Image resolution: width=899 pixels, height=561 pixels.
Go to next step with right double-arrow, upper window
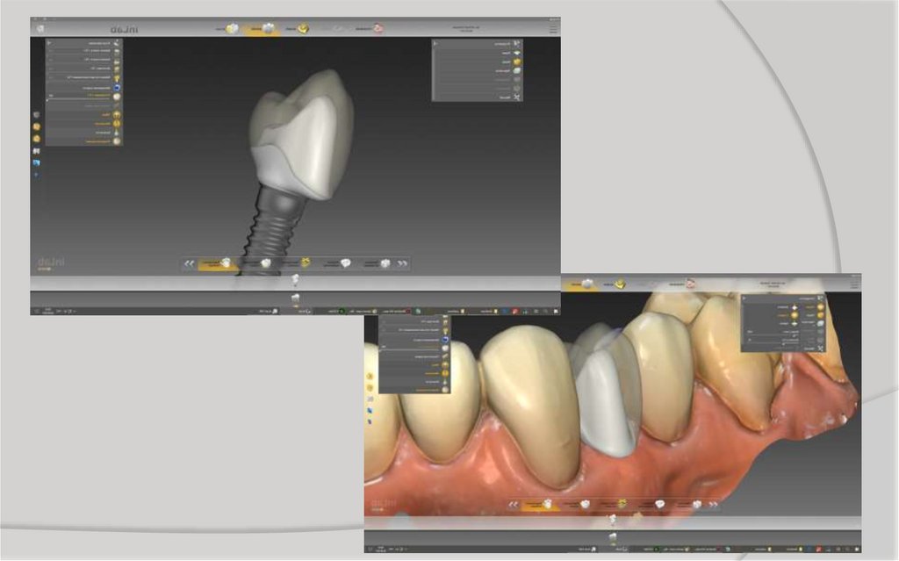[x=402, y=263]
